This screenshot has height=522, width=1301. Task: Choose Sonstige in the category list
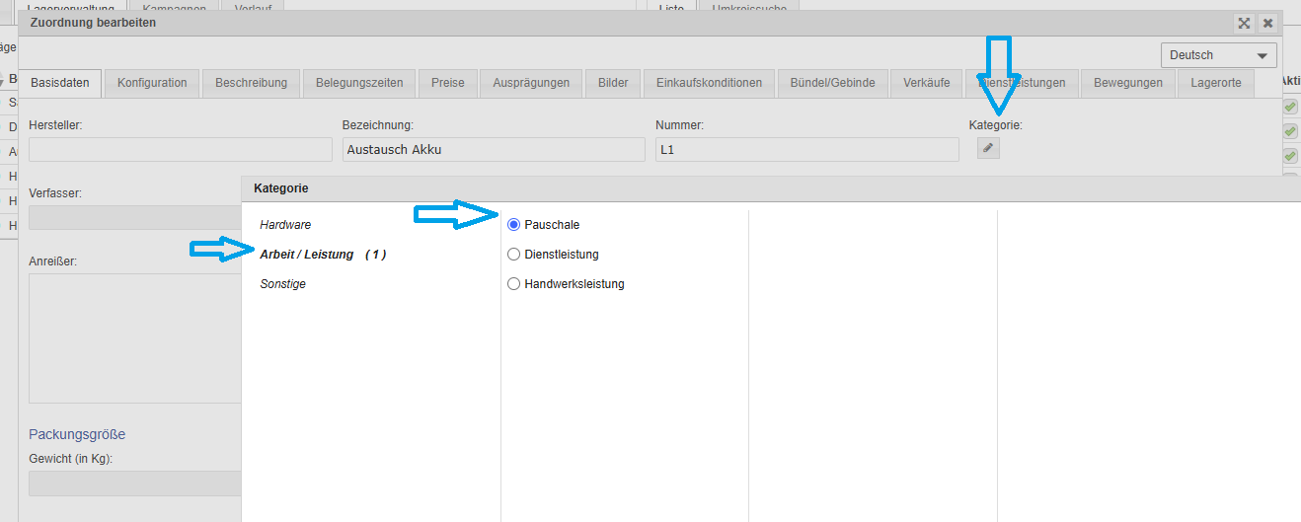[282, 284]
